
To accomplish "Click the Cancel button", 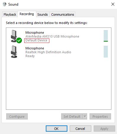I will coord(80,129).
